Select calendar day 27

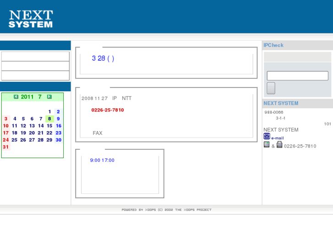[x=32, y=140]
